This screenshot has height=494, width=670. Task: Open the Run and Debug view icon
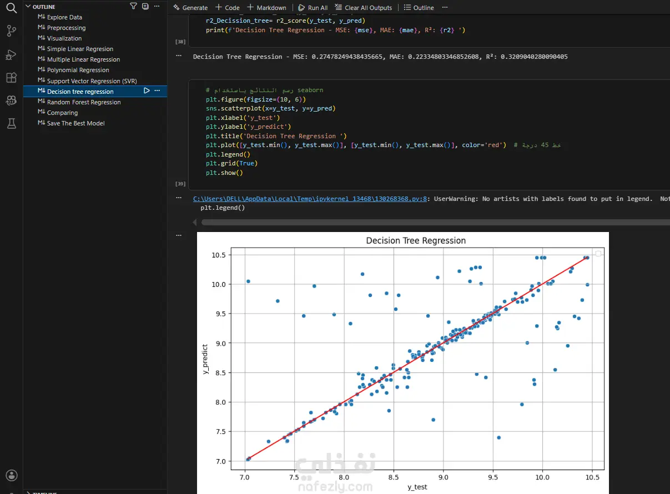(11, 54)
